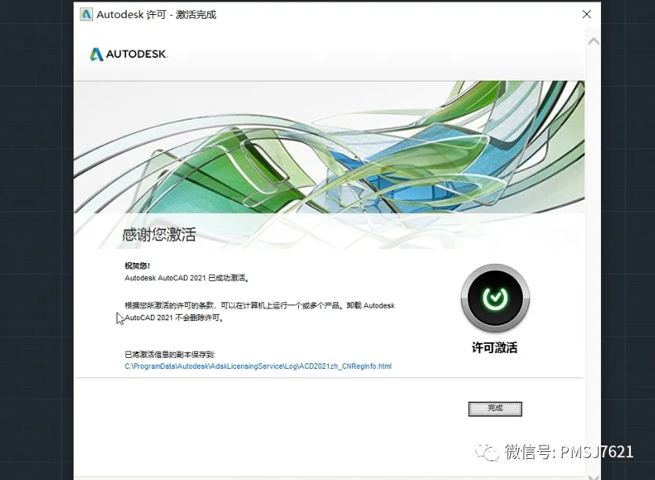Close the Autodesk 许可 dialog window
Image resolution: width=655 pixels, height=480 pixels.
tap(586, 14)
